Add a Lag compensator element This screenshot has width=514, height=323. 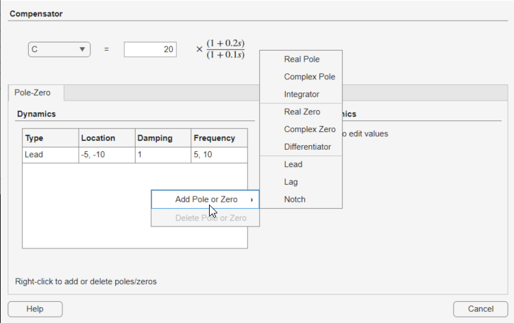point(291,182)
